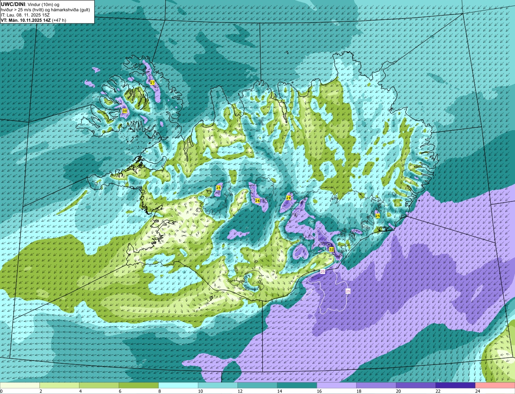515x394 pixels.
Task: Click the yellow 26 gust label
Action: [257, 201]
